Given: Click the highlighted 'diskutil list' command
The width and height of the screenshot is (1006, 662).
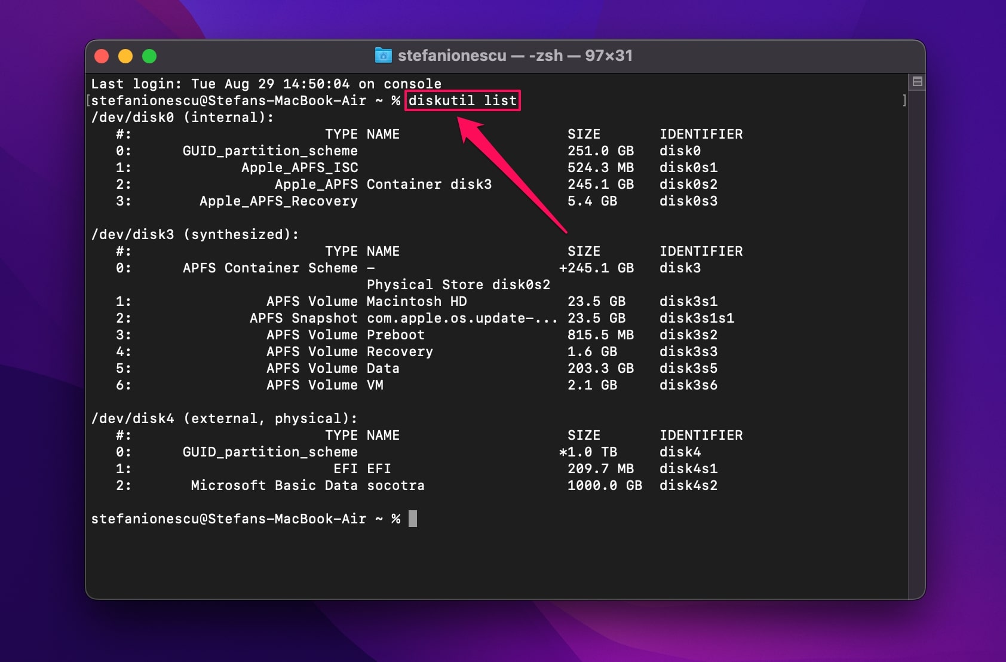Looking at the screenshot, I should [462, 100].
